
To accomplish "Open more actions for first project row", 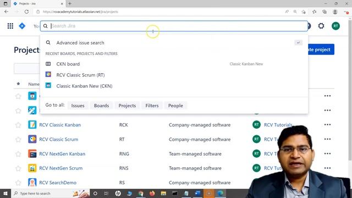I will (328, 96).
